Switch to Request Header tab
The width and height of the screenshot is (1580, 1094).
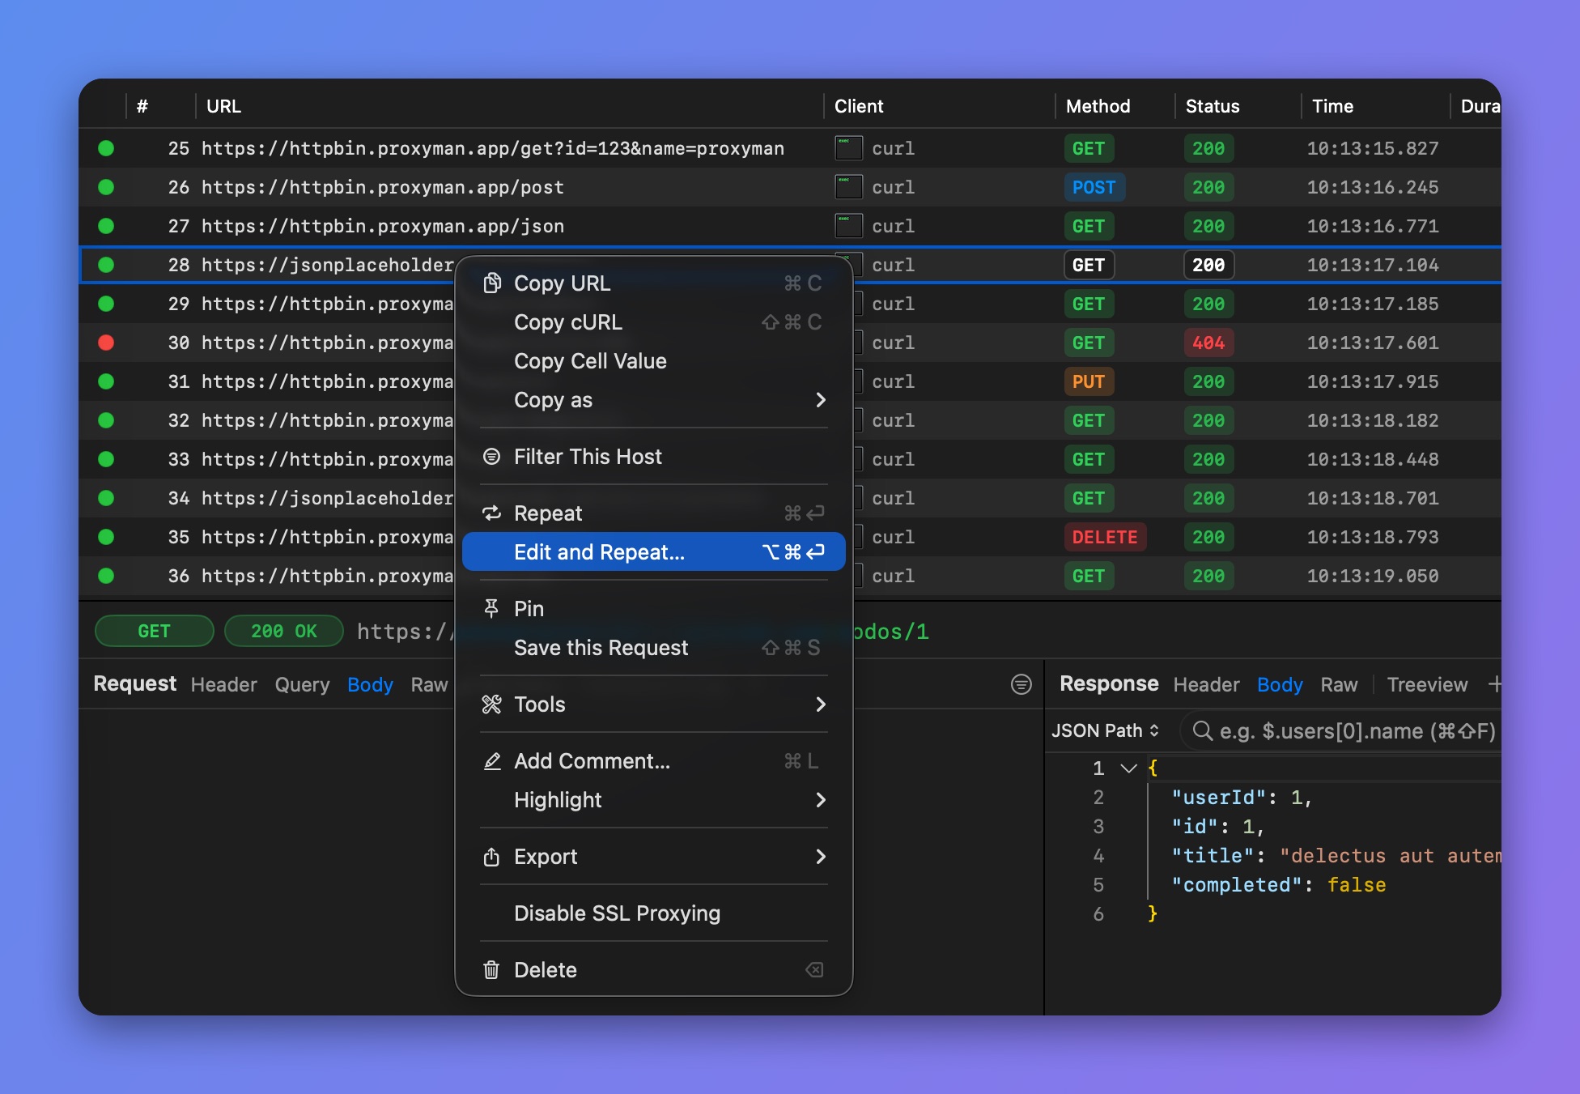click(223, 684)
